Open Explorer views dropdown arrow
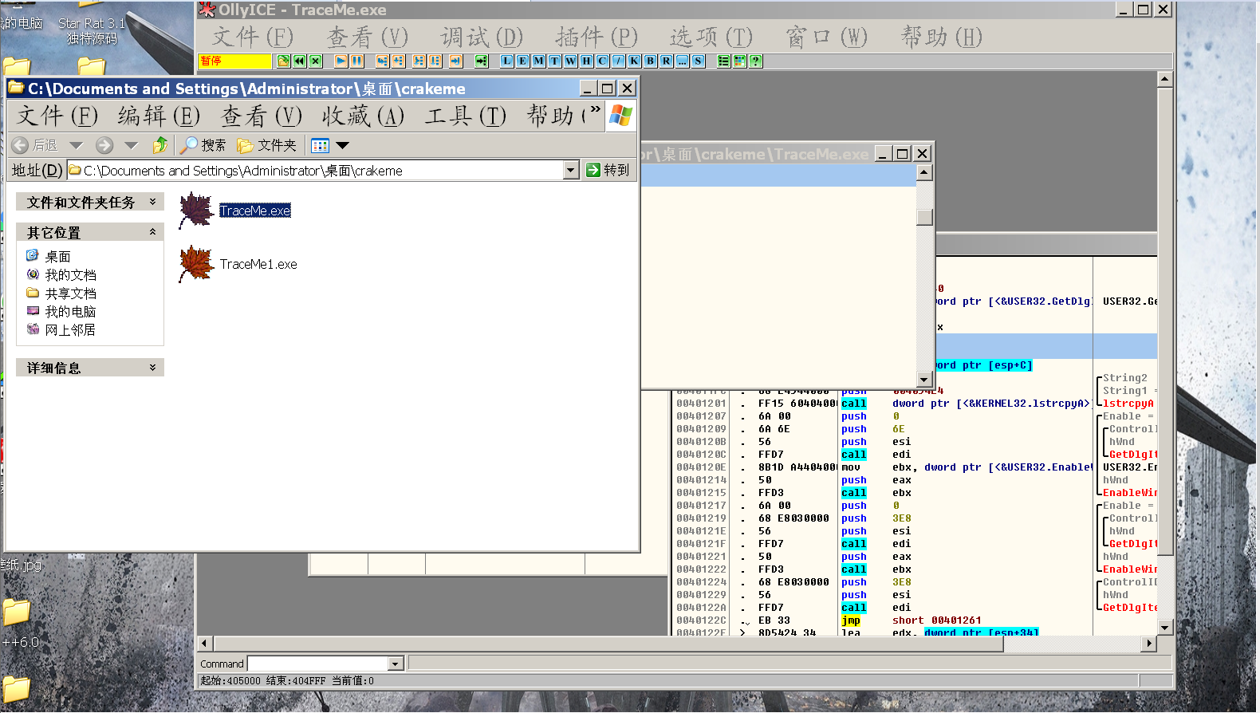The height and width of the screenshot is (713, 1260). pyautogui.click(x=343, y=145)
